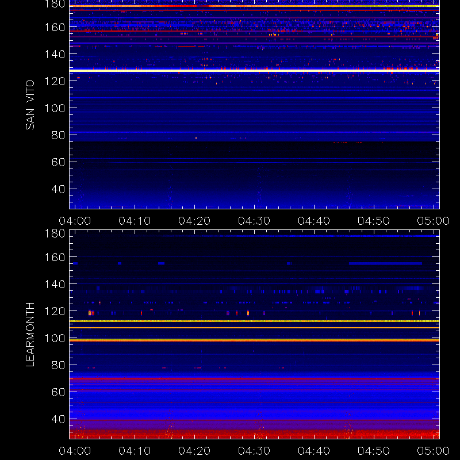Pick the 40 frequency label on Learmonth plot
Screen dimensions: 460x460
pos(59,419)
